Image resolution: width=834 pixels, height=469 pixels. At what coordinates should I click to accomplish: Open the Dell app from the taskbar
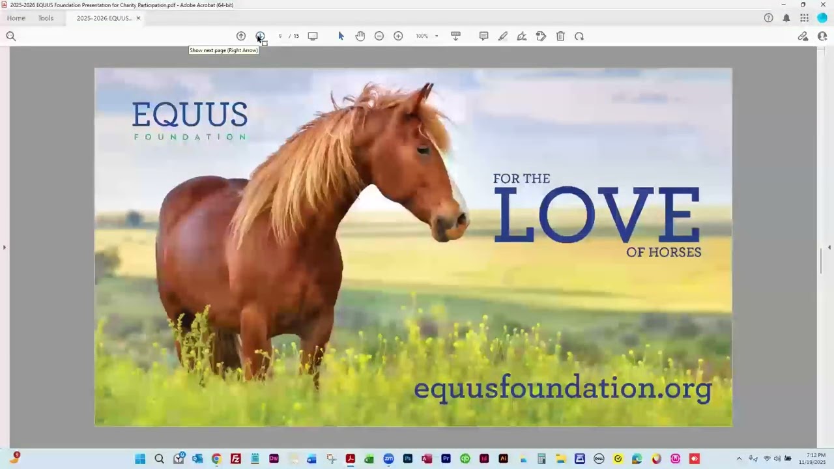tap(599, 459)
